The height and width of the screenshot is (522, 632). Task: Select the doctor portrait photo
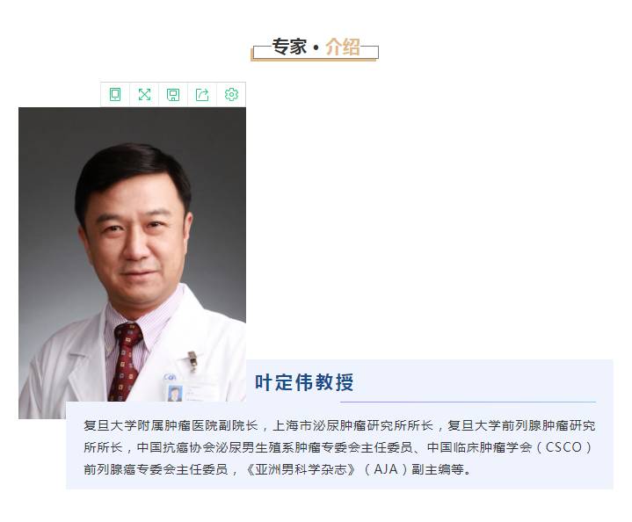(132, 263)
